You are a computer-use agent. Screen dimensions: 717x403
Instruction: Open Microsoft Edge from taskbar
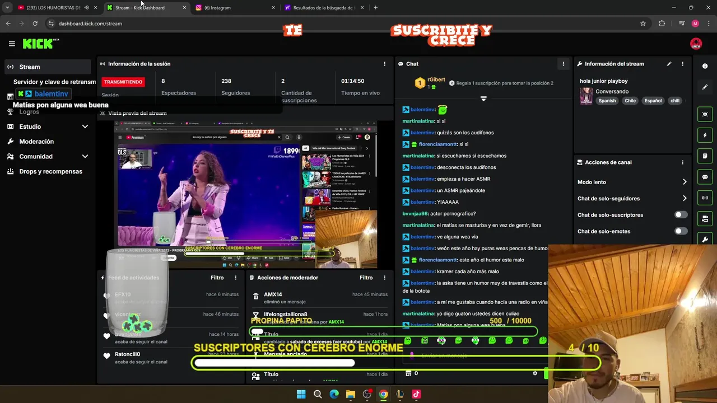[334, 394]
